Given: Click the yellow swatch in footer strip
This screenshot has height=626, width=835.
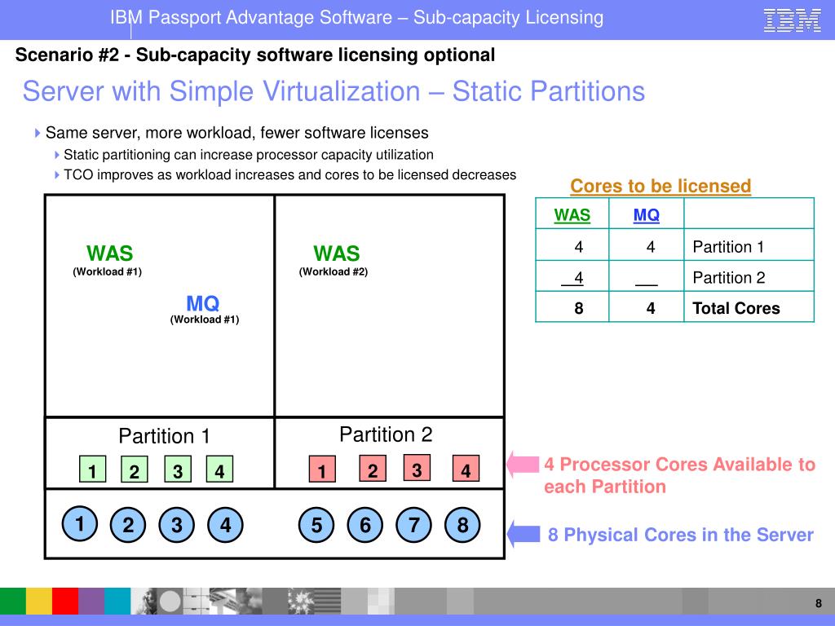Looking at the screenshot, I should coord(39,601).
